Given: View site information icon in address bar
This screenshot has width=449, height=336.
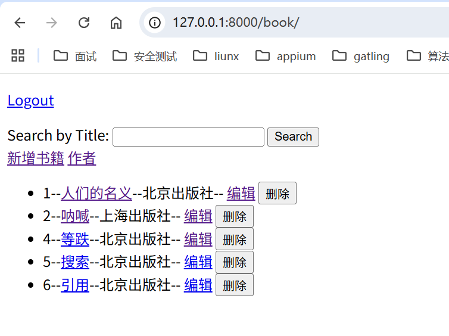Looking at the screenshot, I should tap(155, 23).
